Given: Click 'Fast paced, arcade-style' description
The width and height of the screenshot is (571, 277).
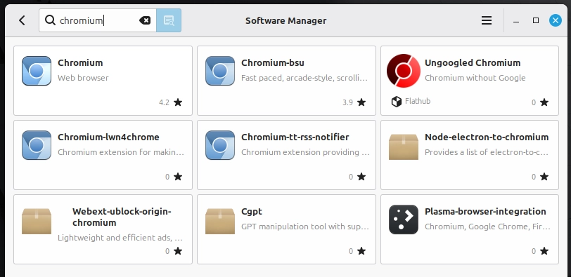Looking at the screenshot, I should [304, 78].
